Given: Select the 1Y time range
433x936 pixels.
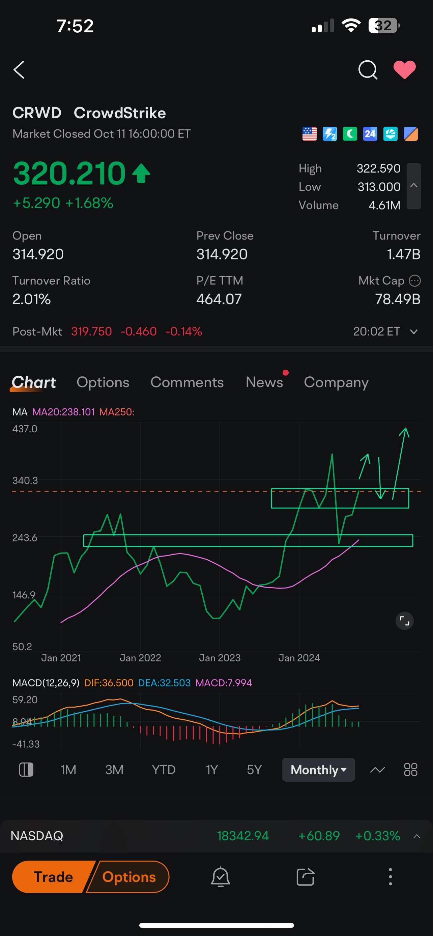Looking at the screenshot, I should click(211, 770).
